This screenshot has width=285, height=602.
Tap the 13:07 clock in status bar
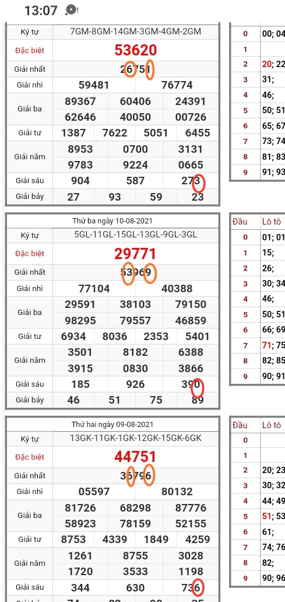tap(41, 10)
